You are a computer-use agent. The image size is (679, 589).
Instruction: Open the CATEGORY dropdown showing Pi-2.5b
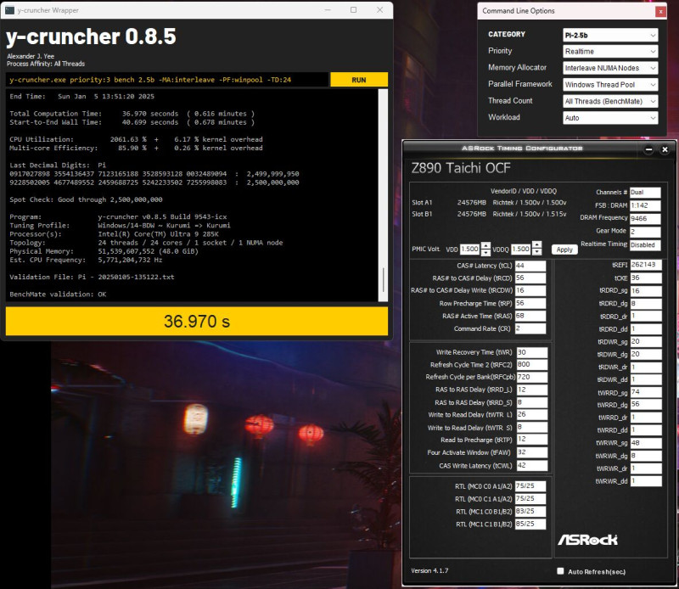point(610,35)
